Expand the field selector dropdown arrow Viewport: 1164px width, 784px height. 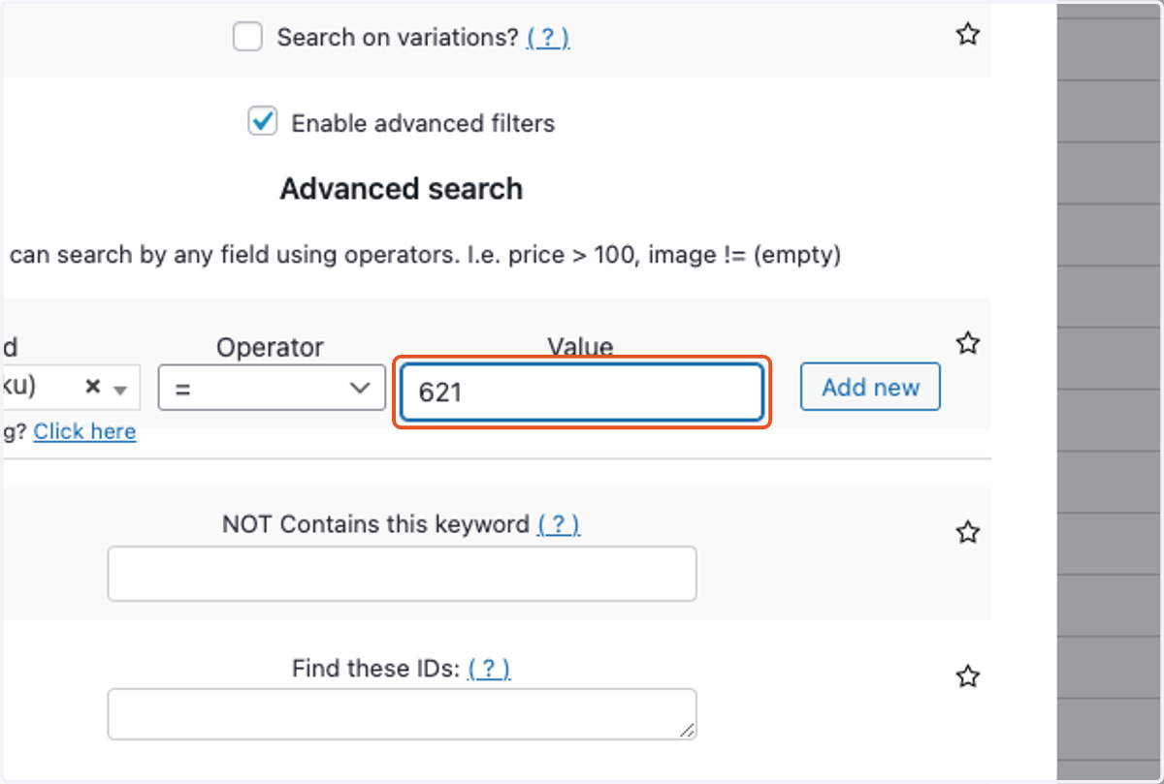click(121, 389)
